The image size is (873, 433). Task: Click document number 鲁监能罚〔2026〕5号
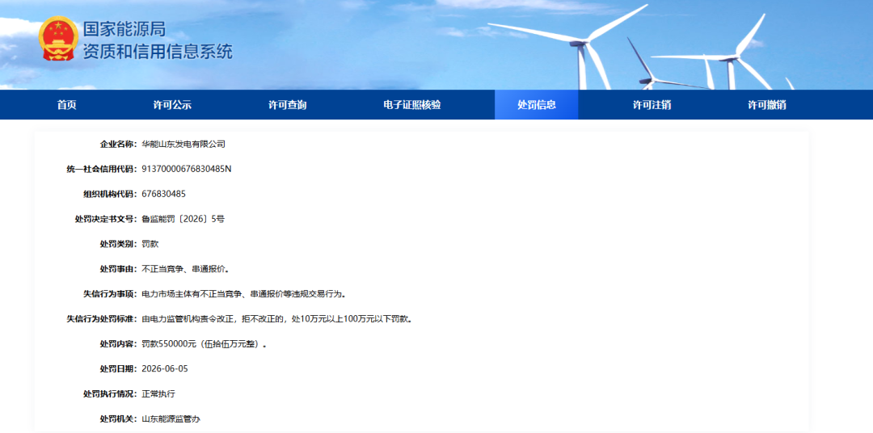[183, 219]
